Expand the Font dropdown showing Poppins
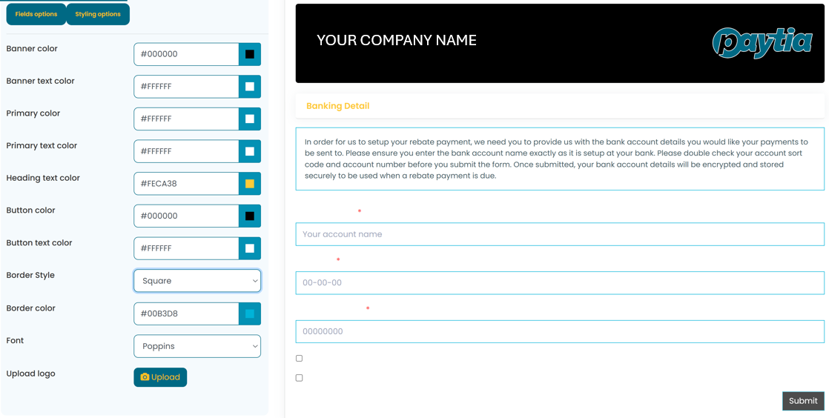The image size is (829, 418). (197, 346)
